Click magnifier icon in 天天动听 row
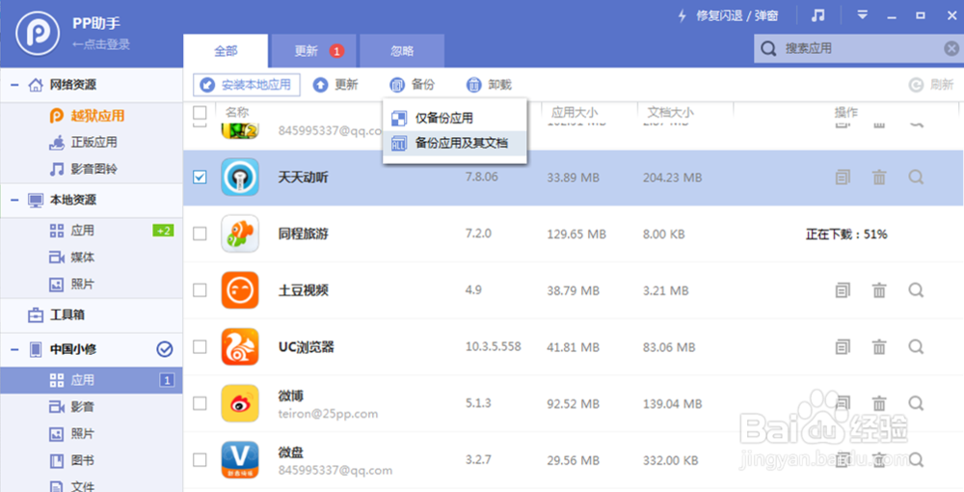964x492 pixels. [x=916, y=178]
